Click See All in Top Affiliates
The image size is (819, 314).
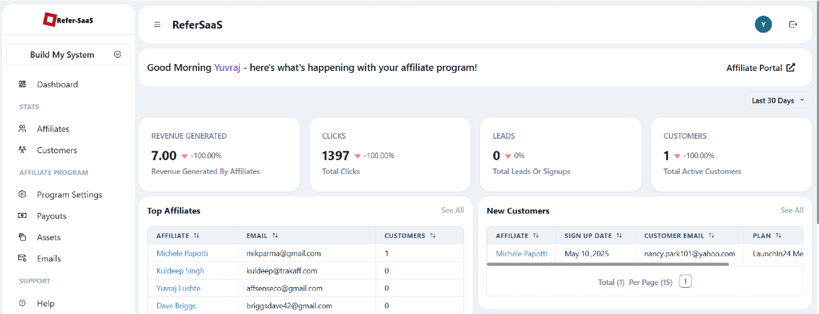click(x=452, y=210)
